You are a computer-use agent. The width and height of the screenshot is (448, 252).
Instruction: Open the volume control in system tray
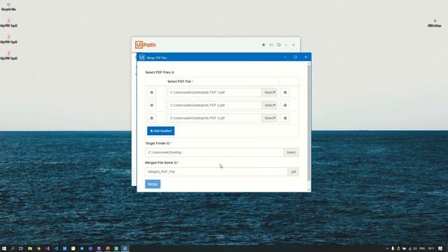click(415, 248)
